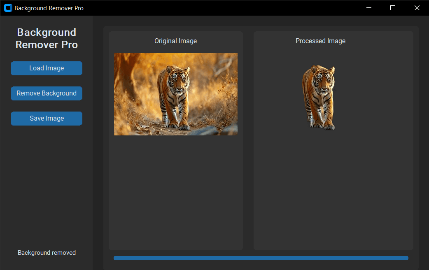Click the Save Image button

click(46, 118)
